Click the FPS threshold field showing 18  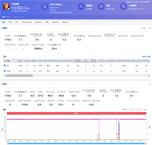pos(131,109)
